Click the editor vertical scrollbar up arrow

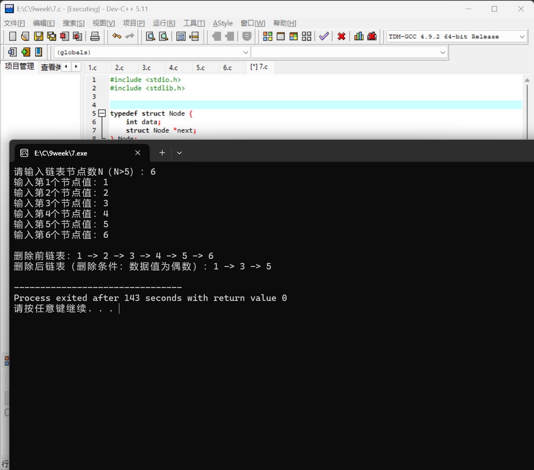pyautogui.click(x=527, y=80)
